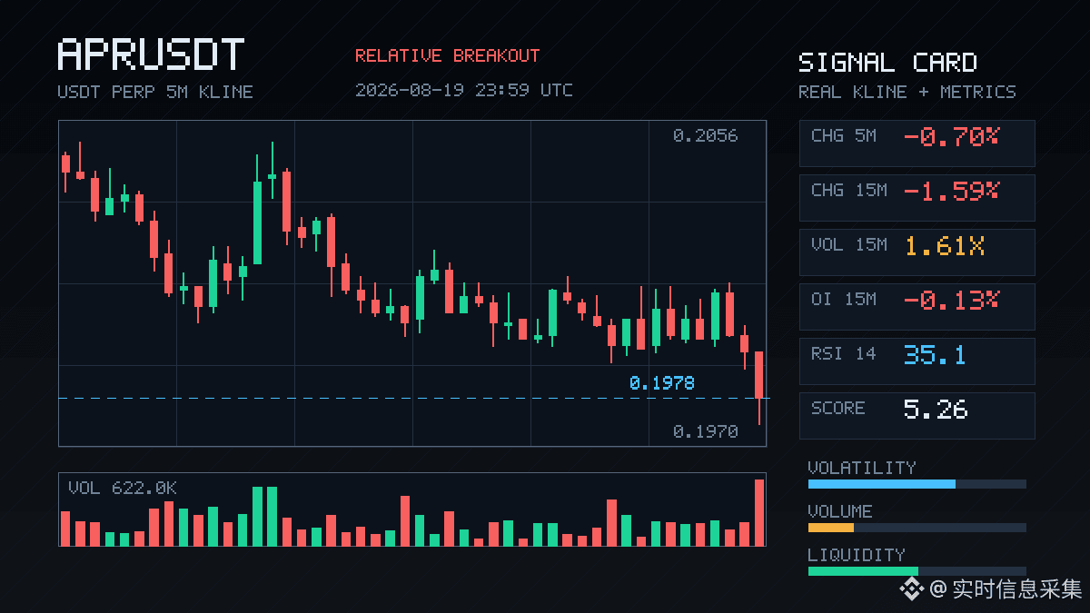Click the 0.2056 high price label
This screenshot has width=1090, height=613.
click(x=706, y=136)
